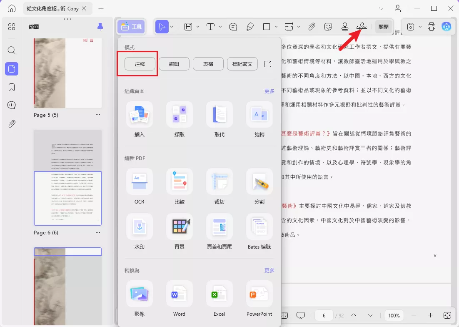Click the attachment paperclip toolbar icon
This screenshot has width=459, height=327.
click(312, 27)
